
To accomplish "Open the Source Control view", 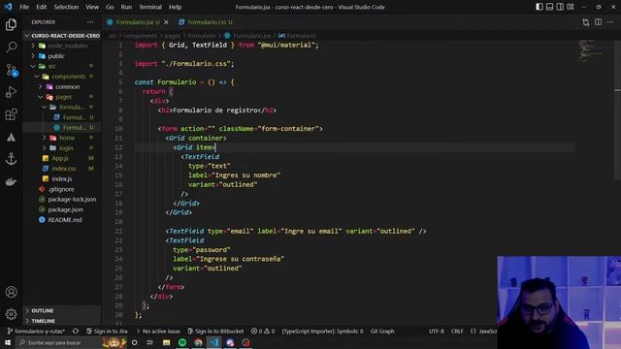I will [11, 70].
